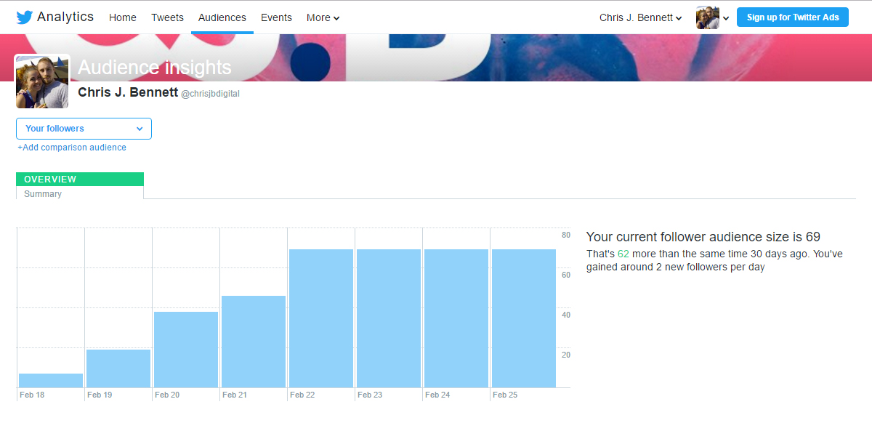Select the Feb 25 bar in chart
The width and height of the screenshot is (872, 439).
[524, 318]
